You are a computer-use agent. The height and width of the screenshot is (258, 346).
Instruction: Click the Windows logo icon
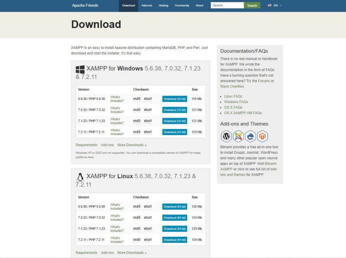80,69
